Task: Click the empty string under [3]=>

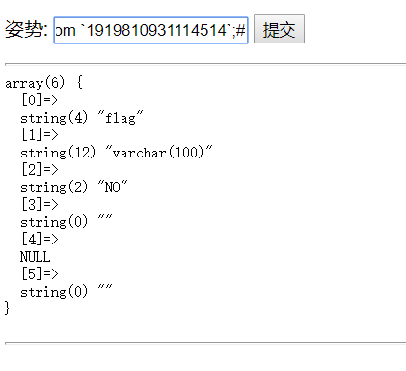Action: 105,222
